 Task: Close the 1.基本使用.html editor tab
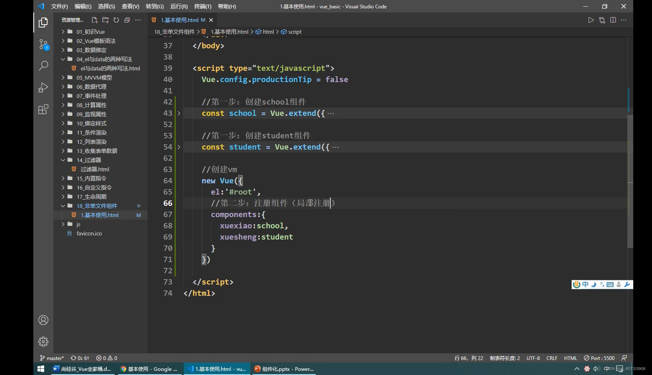pyautogui.click(x=211, y=20)
